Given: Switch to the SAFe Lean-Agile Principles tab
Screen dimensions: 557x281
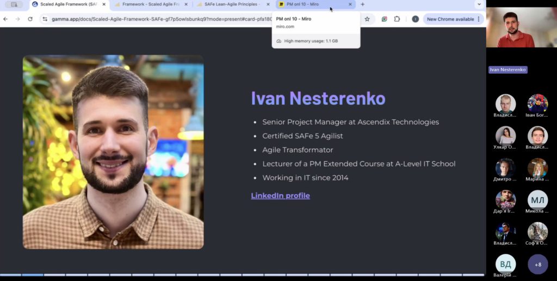Looking at the screenshot, I should (x=231, y=4).
